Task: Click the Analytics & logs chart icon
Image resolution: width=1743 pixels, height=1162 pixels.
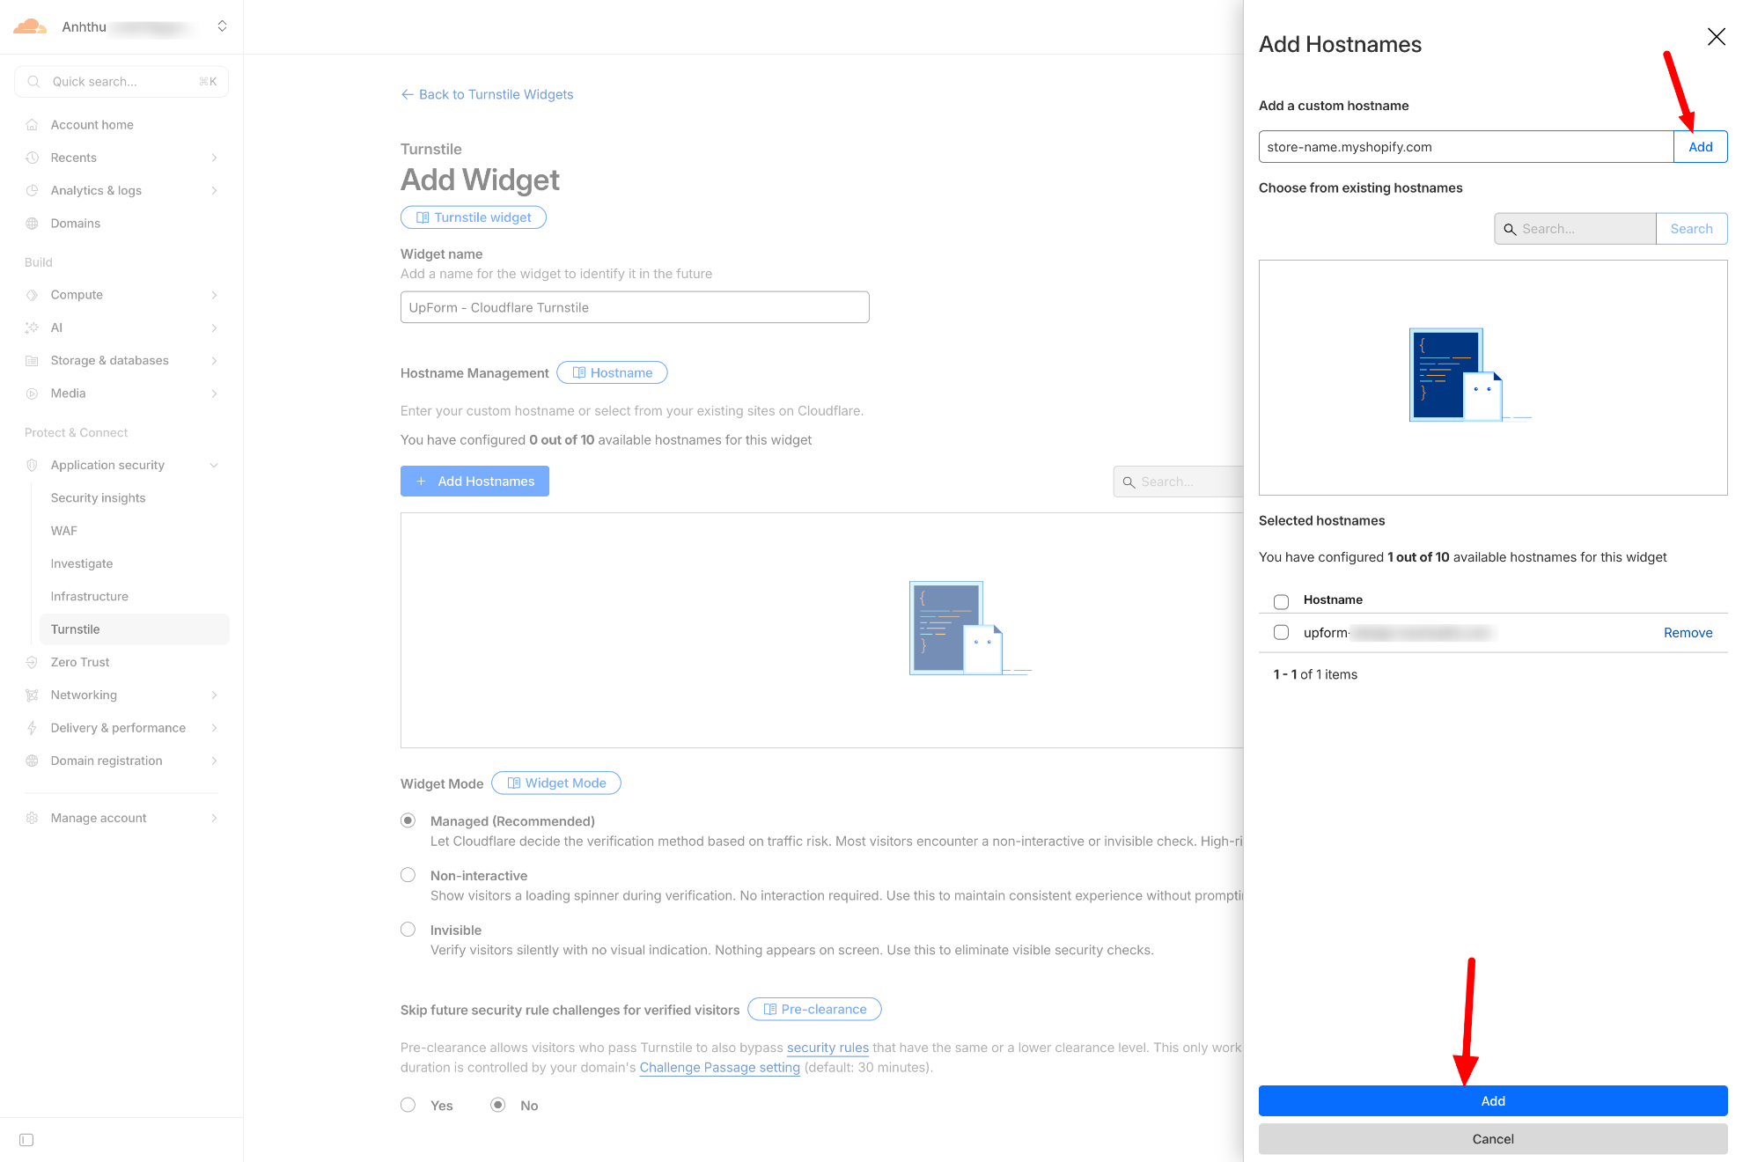Action: click(33, 190)
